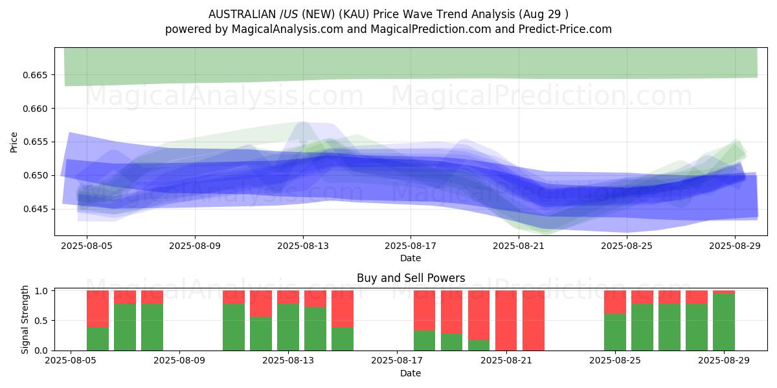This screenshot has width=777, height=388.
Task: Click the red portion of the first bar after 2025-08-05
Action: [98, 308]
